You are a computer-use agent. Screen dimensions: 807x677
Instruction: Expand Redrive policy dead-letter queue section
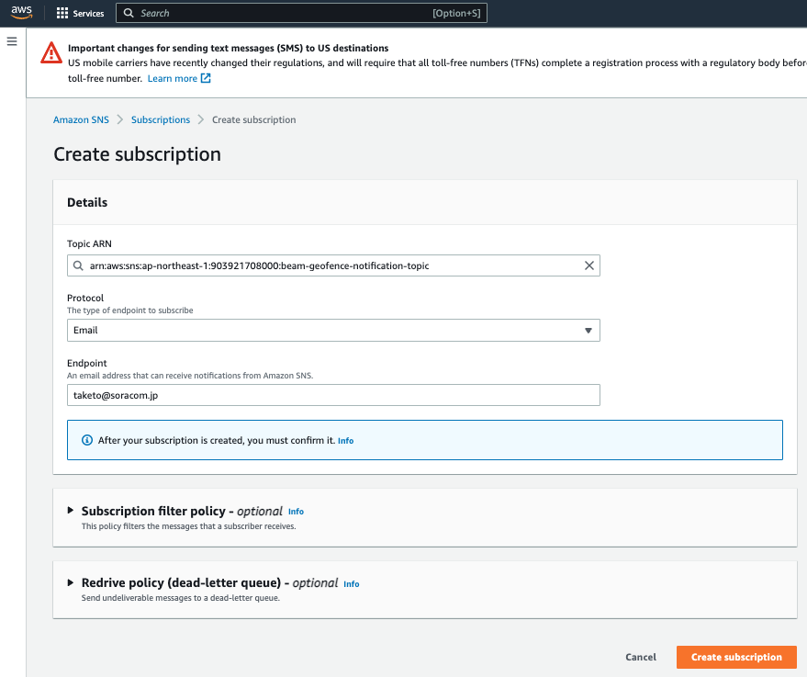[x=70, y=582]
